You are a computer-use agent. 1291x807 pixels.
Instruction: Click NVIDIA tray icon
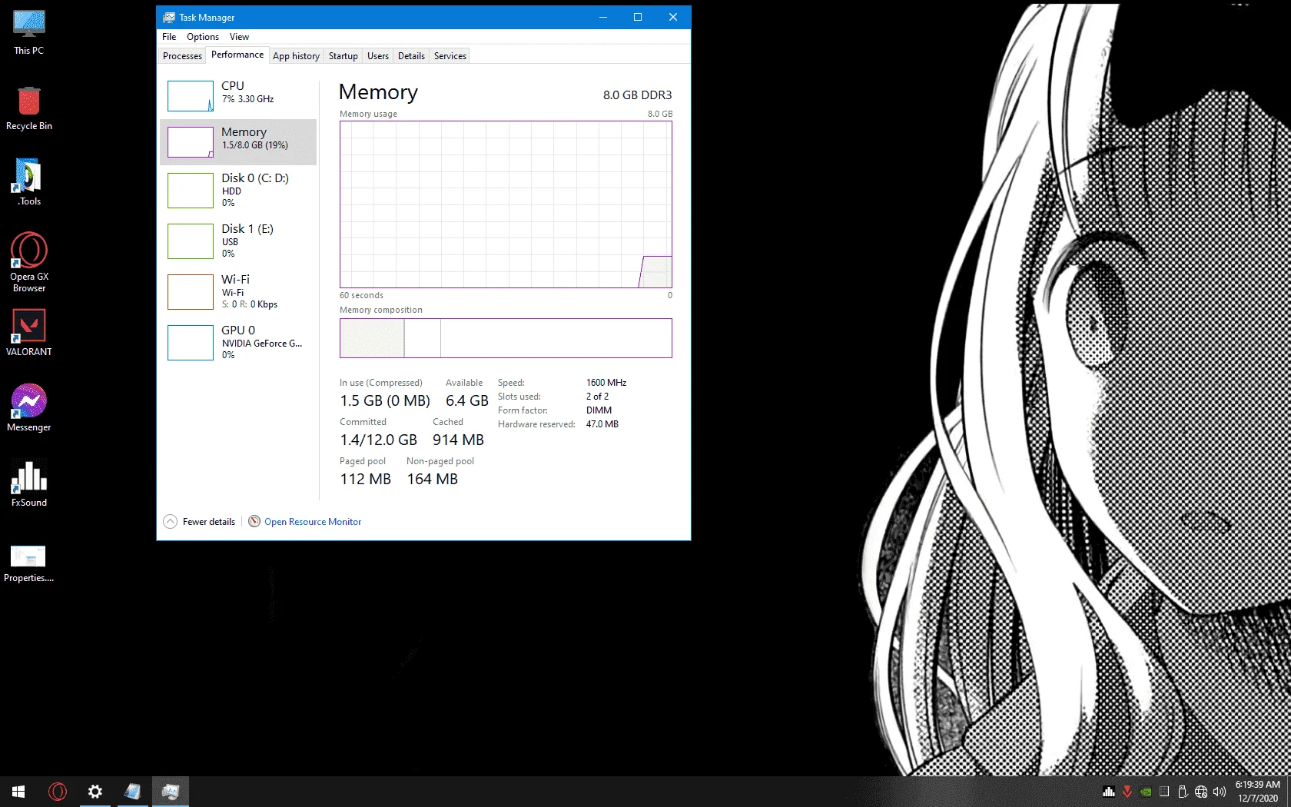1146,792
